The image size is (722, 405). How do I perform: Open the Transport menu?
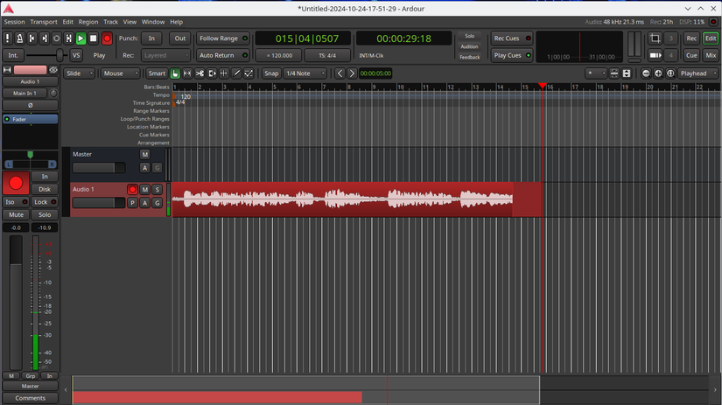[x=44, y=22]
